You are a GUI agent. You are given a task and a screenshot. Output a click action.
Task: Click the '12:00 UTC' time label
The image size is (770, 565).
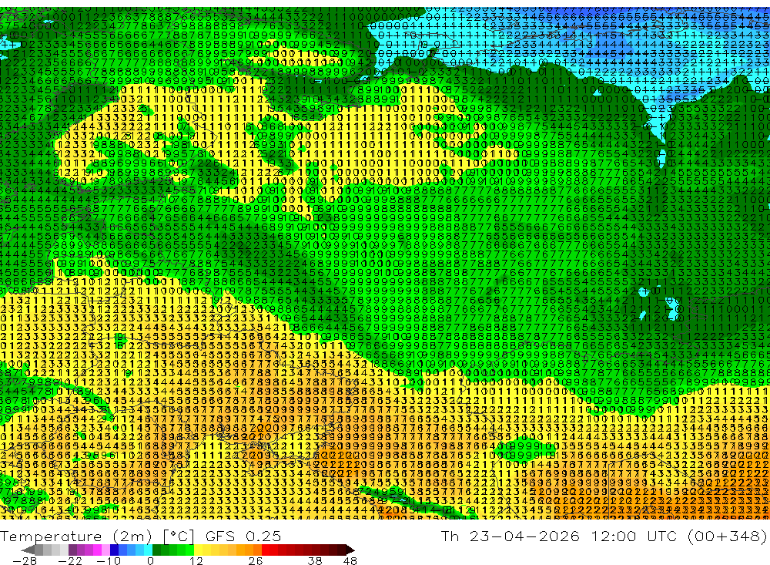[634, 536]
